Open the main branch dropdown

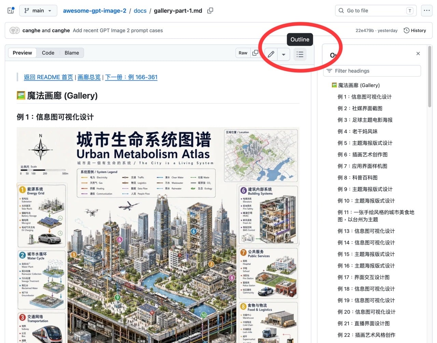38,11
